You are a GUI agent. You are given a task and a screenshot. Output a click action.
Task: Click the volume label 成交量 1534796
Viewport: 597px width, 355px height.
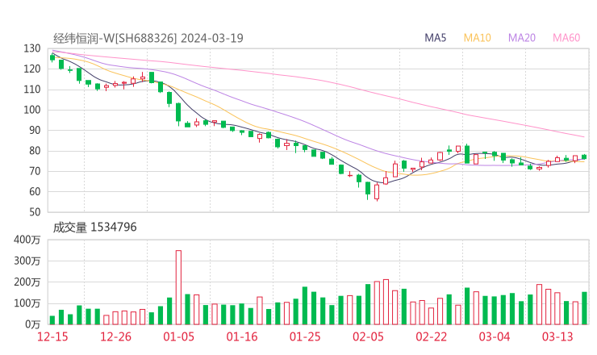pos(94,228)
